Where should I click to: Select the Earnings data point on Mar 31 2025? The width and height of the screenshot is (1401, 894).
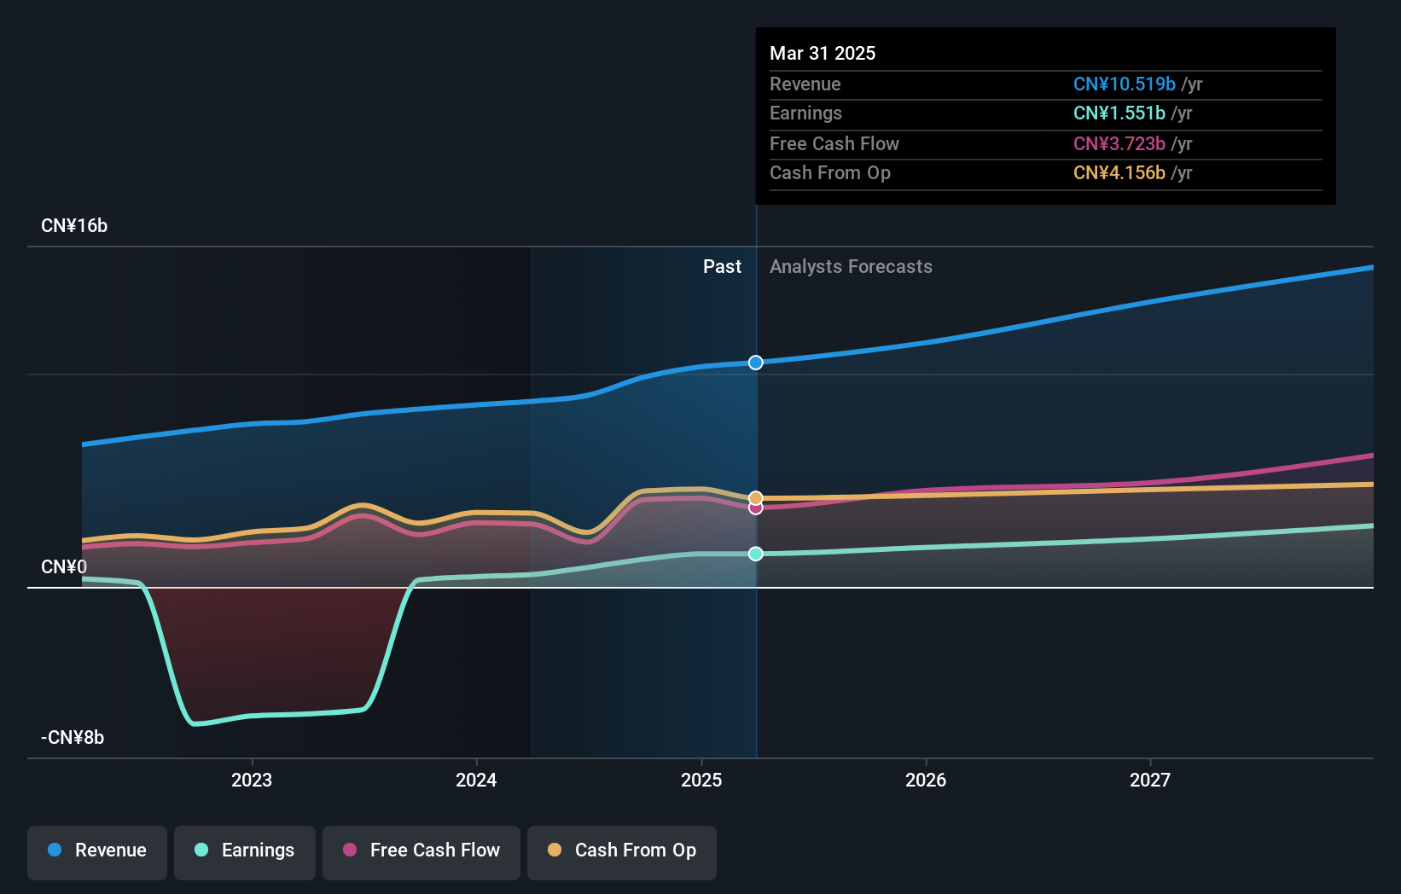click(756, 554)
